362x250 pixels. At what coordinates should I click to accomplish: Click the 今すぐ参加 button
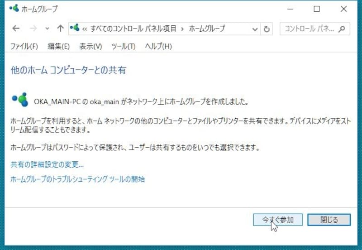point(278,220)
